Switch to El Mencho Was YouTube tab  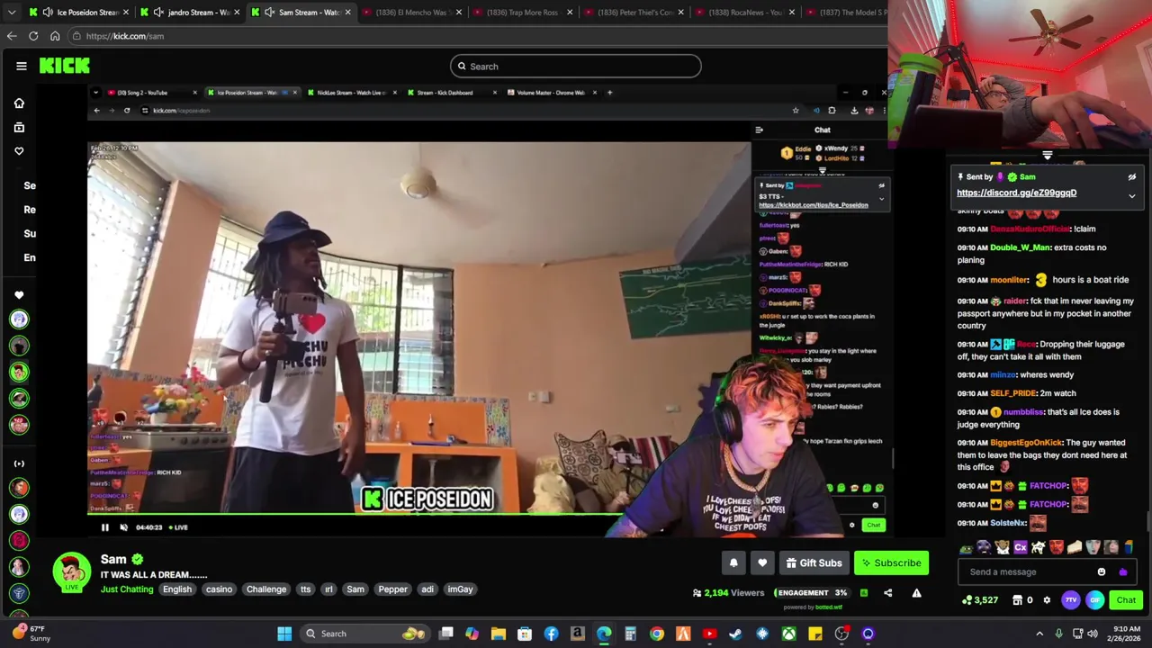pos(412,13)
